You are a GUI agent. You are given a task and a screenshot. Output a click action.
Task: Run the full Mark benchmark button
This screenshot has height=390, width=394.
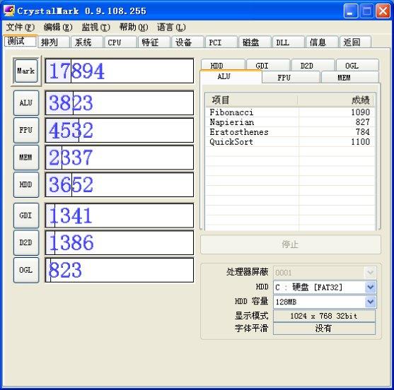pos(26,71)
